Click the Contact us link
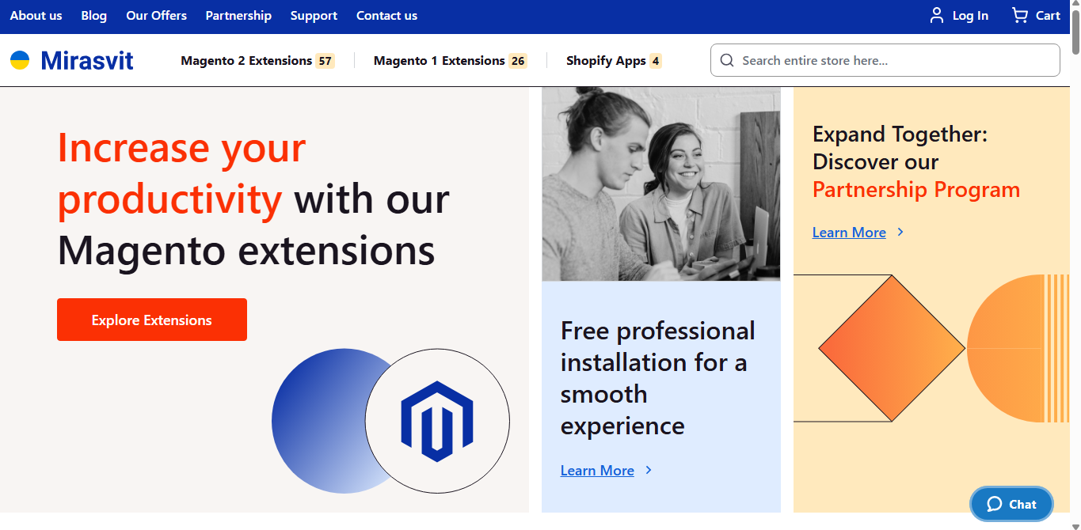 (x=386, y=16)
